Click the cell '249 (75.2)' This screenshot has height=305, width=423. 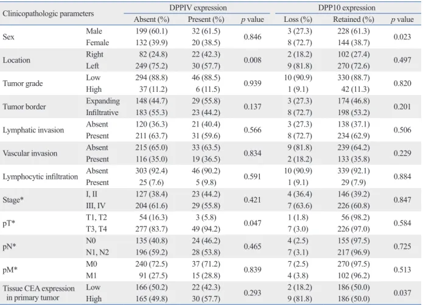(152, 66)
